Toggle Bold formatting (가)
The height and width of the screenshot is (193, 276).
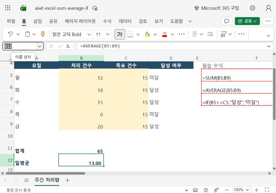(x=120, y=34)
